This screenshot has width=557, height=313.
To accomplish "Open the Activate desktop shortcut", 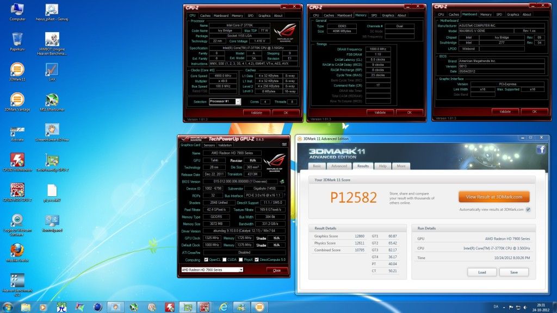I will click(x=17, y=133).
